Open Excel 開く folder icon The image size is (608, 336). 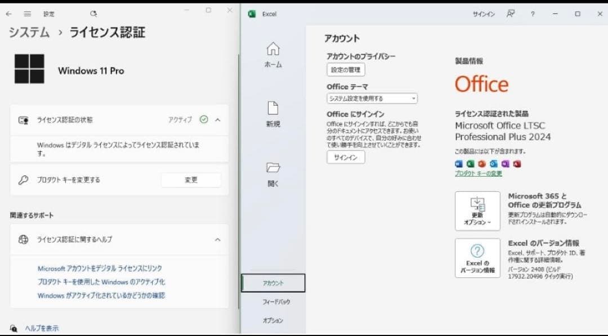273,167
